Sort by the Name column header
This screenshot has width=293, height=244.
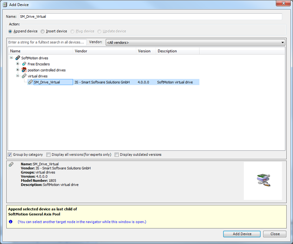pyautogui.click(x=40, y=51)
